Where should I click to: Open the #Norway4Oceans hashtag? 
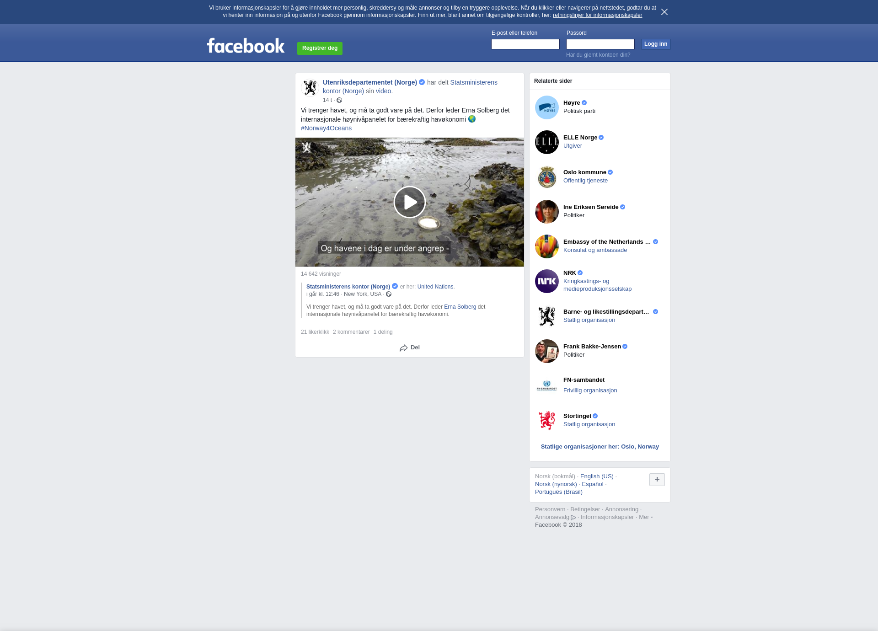(326, 128)
